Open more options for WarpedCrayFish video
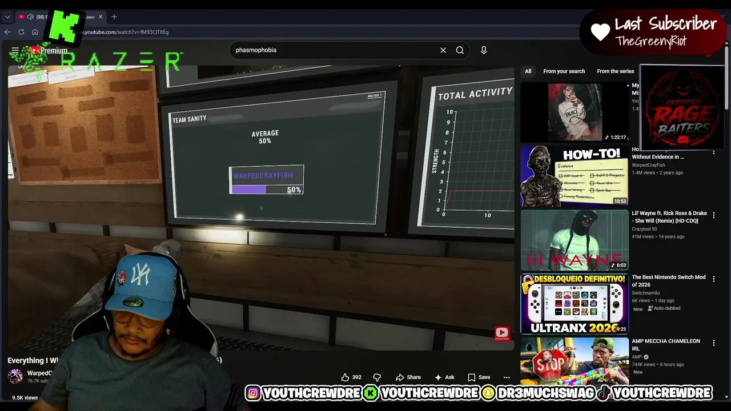 click(x=714, y=152)
